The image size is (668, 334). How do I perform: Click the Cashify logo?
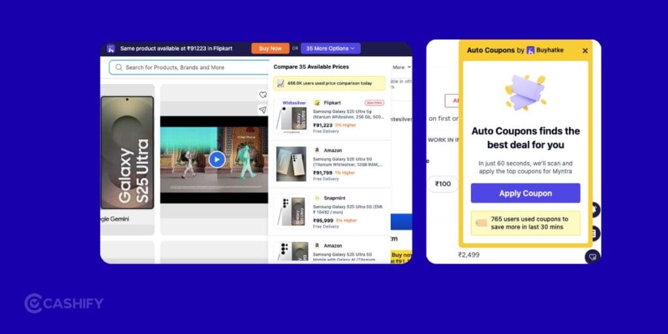click(64, 303)
